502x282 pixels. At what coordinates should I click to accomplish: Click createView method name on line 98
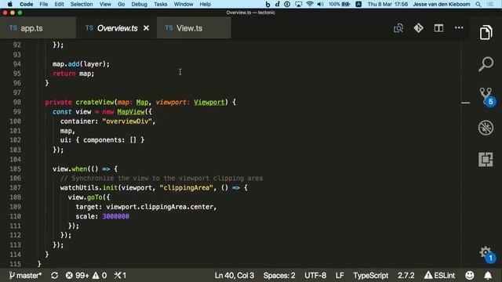point(95,102)
